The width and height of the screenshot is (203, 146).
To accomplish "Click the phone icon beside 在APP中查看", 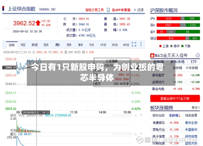I will [108, 10].
